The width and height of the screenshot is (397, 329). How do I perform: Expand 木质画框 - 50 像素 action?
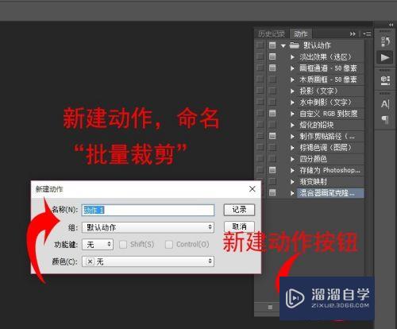click(x=292, y=79)
